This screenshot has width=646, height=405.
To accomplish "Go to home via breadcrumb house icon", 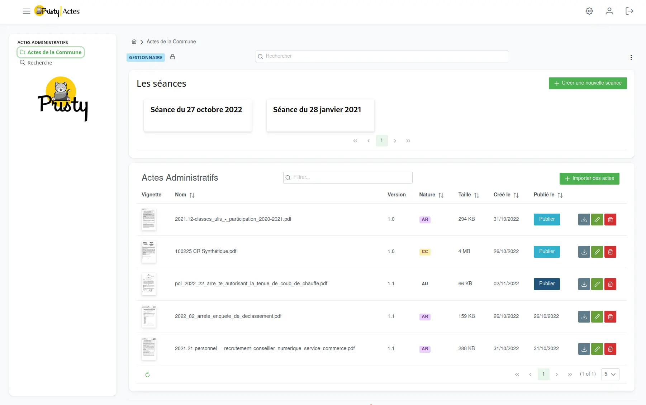I will click(134, 42).
